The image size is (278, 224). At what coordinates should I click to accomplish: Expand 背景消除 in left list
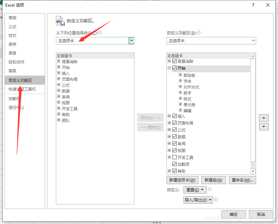coord(59,61)
